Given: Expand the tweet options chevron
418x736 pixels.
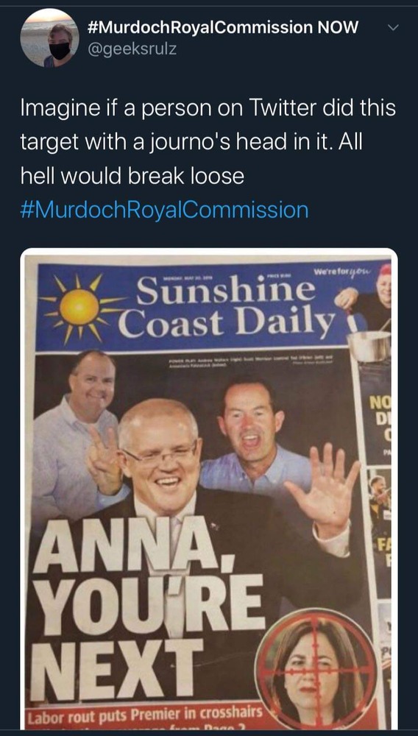Looking at the screenshot, I should coord(393,28).
